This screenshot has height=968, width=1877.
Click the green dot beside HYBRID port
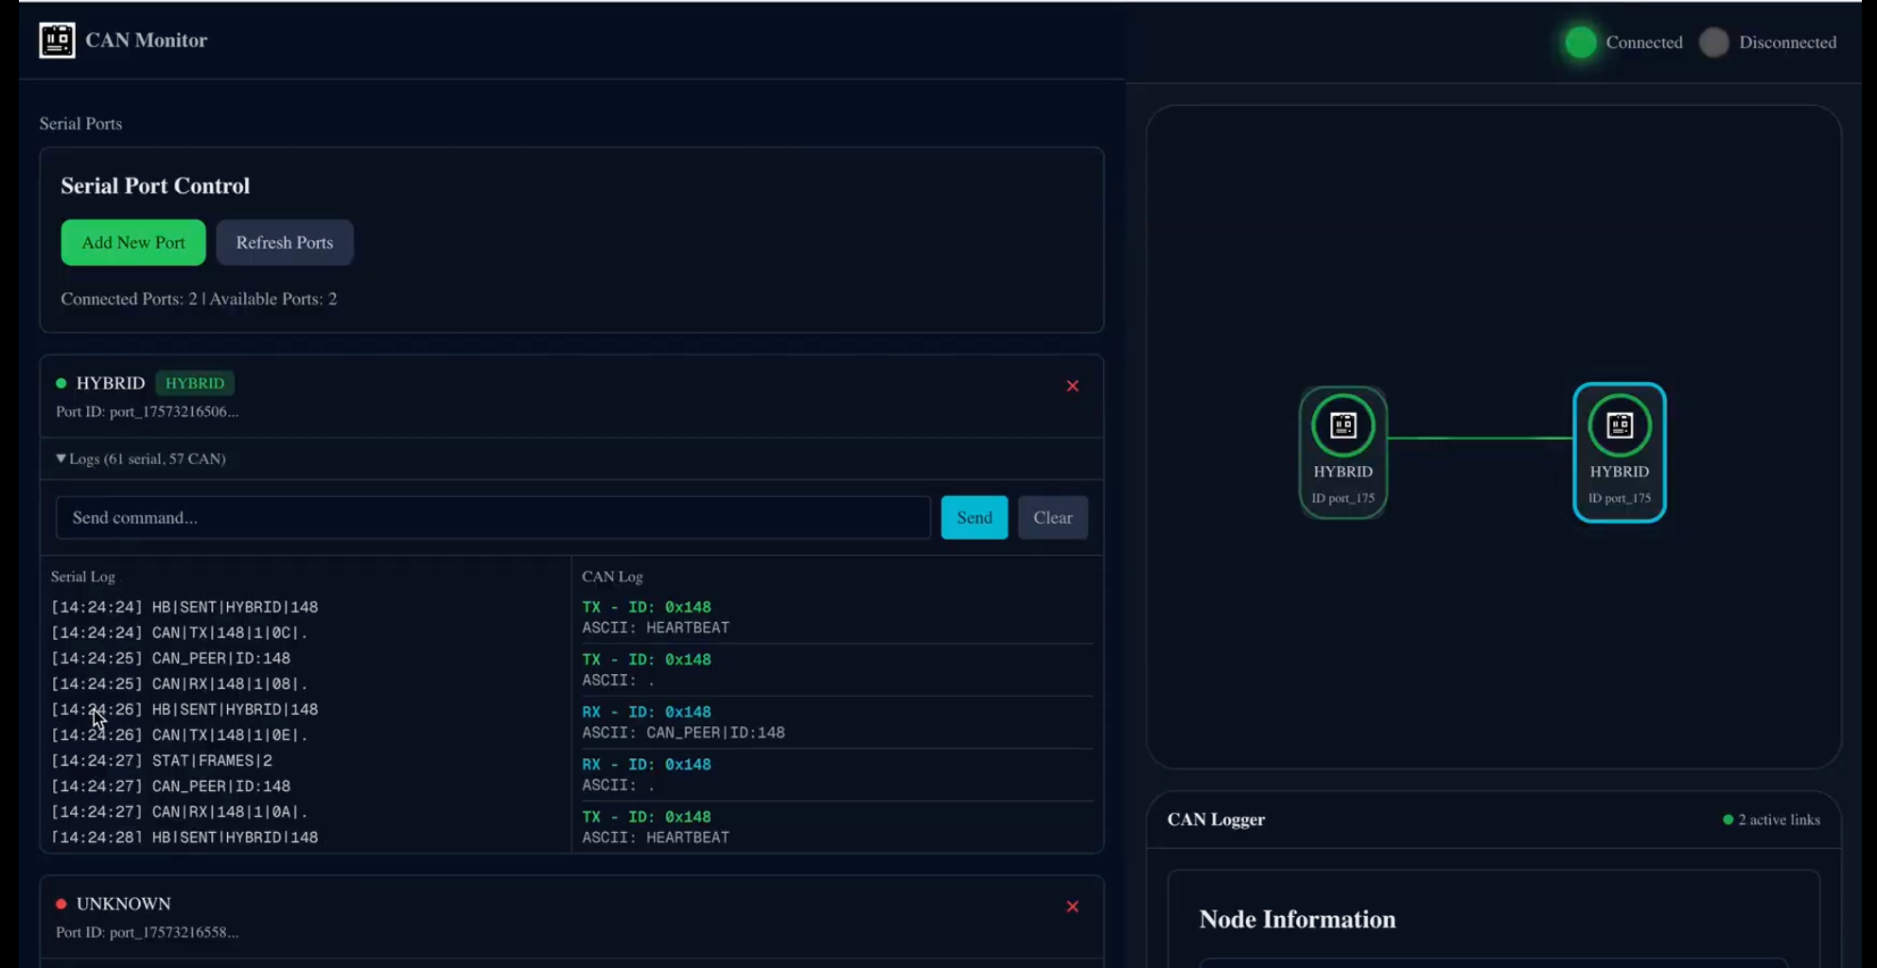click(x=61, y=383)
